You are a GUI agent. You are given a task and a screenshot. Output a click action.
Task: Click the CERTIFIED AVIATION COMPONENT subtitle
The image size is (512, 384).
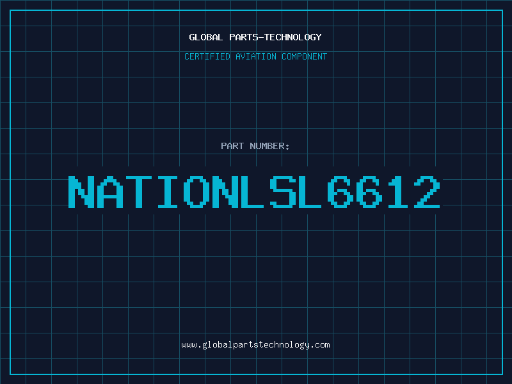[x=255, y=56]
